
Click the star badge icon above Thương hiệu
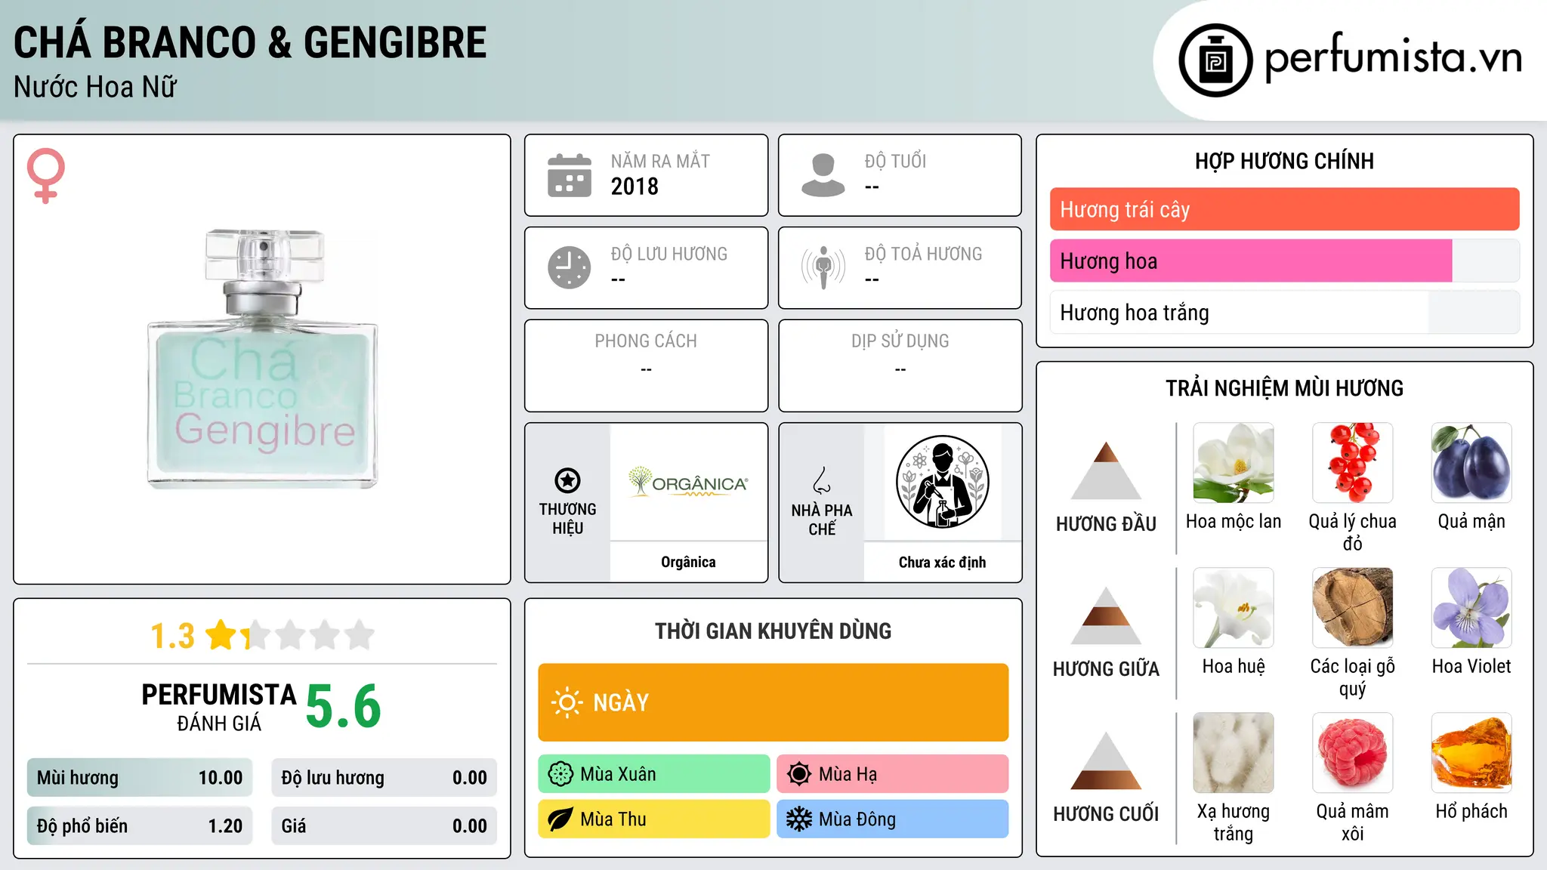[x=567, y=480]
